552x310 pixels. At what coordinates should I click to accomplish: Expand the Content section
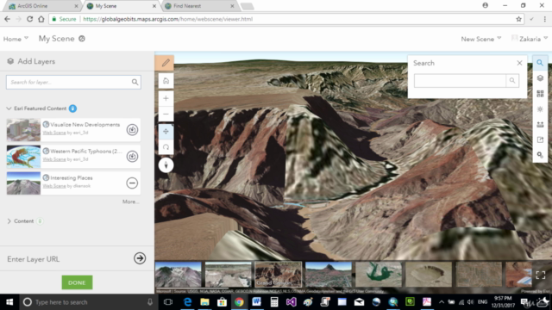tap(9, 221)
